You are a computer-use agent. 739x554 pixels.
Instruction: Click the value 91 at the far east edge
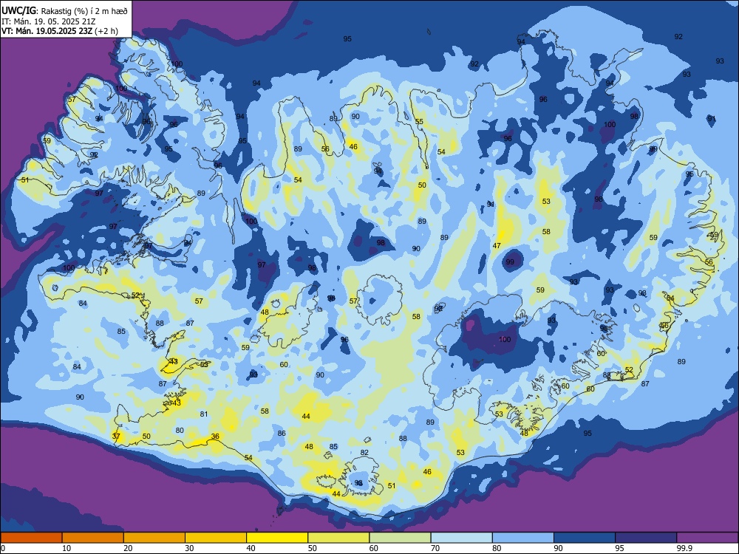[x=712, y=119]
